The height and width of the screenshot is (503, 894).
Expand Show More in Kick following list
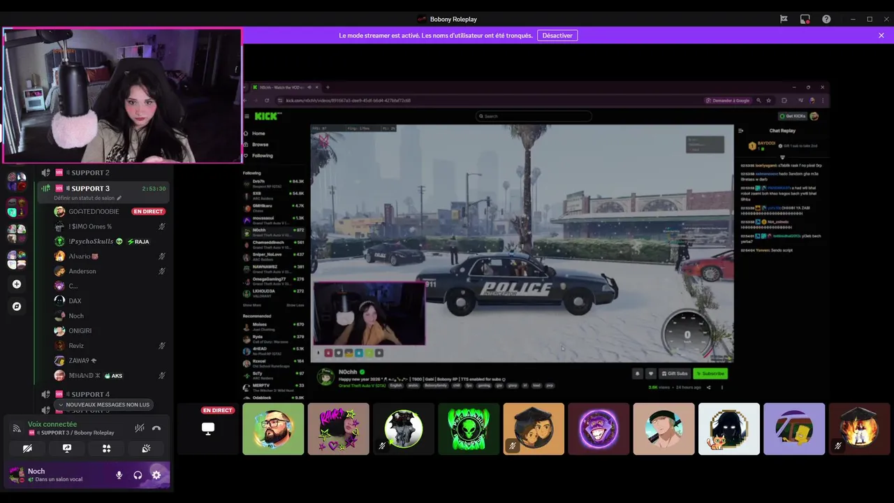point(251,305)
